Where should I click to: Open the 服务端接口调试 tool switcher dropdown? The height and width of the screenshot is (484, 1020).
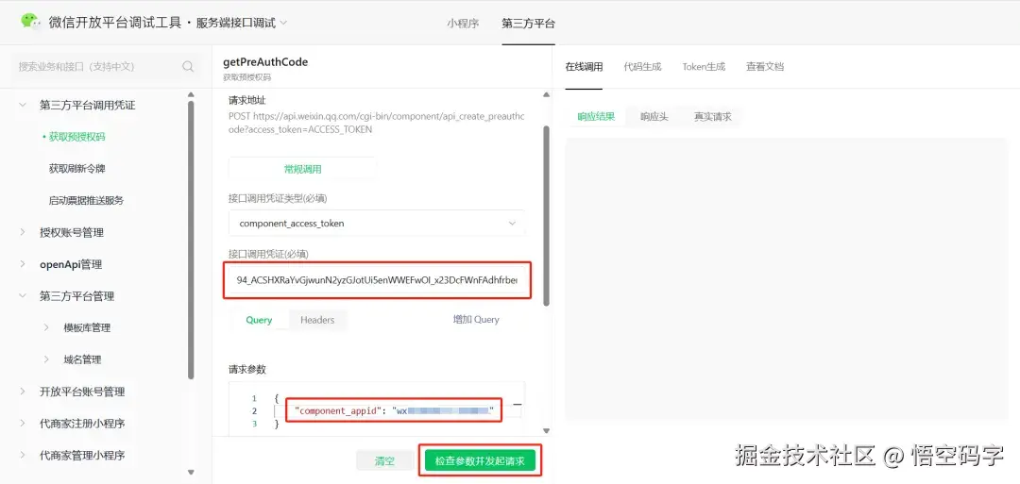point(242,23)
